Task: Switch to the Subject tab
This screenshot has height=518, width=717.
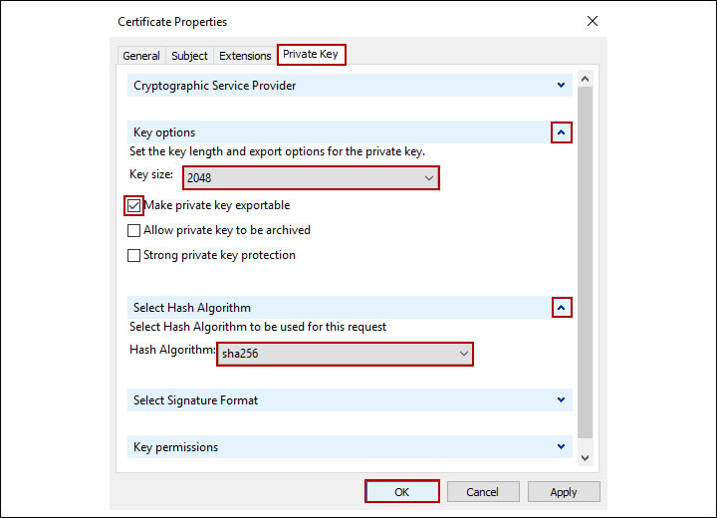Action: coord(190,56)
